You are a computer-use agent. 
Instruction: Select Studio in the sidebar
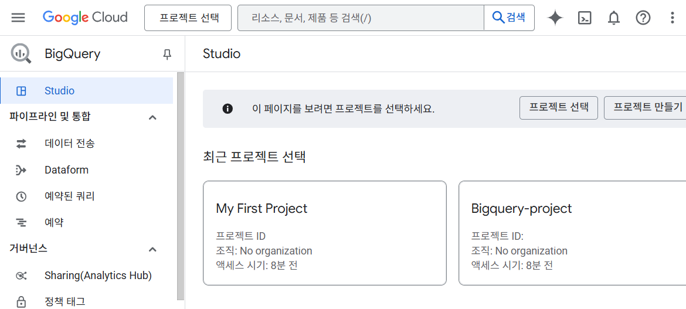[x=87, y=91]
